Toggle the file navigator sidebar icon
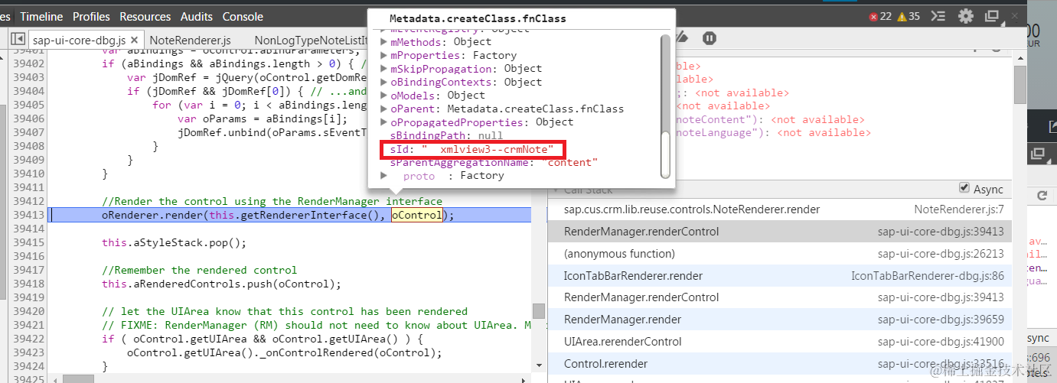 18,40
